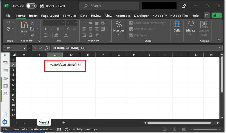The image size is (226, 133).
Task: Click the Fill Color bucket
Action: 56,35
